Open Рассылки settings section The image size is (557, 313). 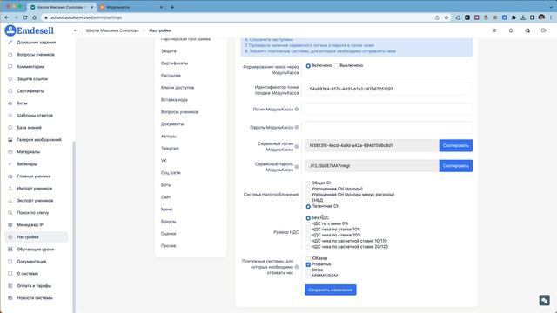pyautogui.click(x=171, y=76)
